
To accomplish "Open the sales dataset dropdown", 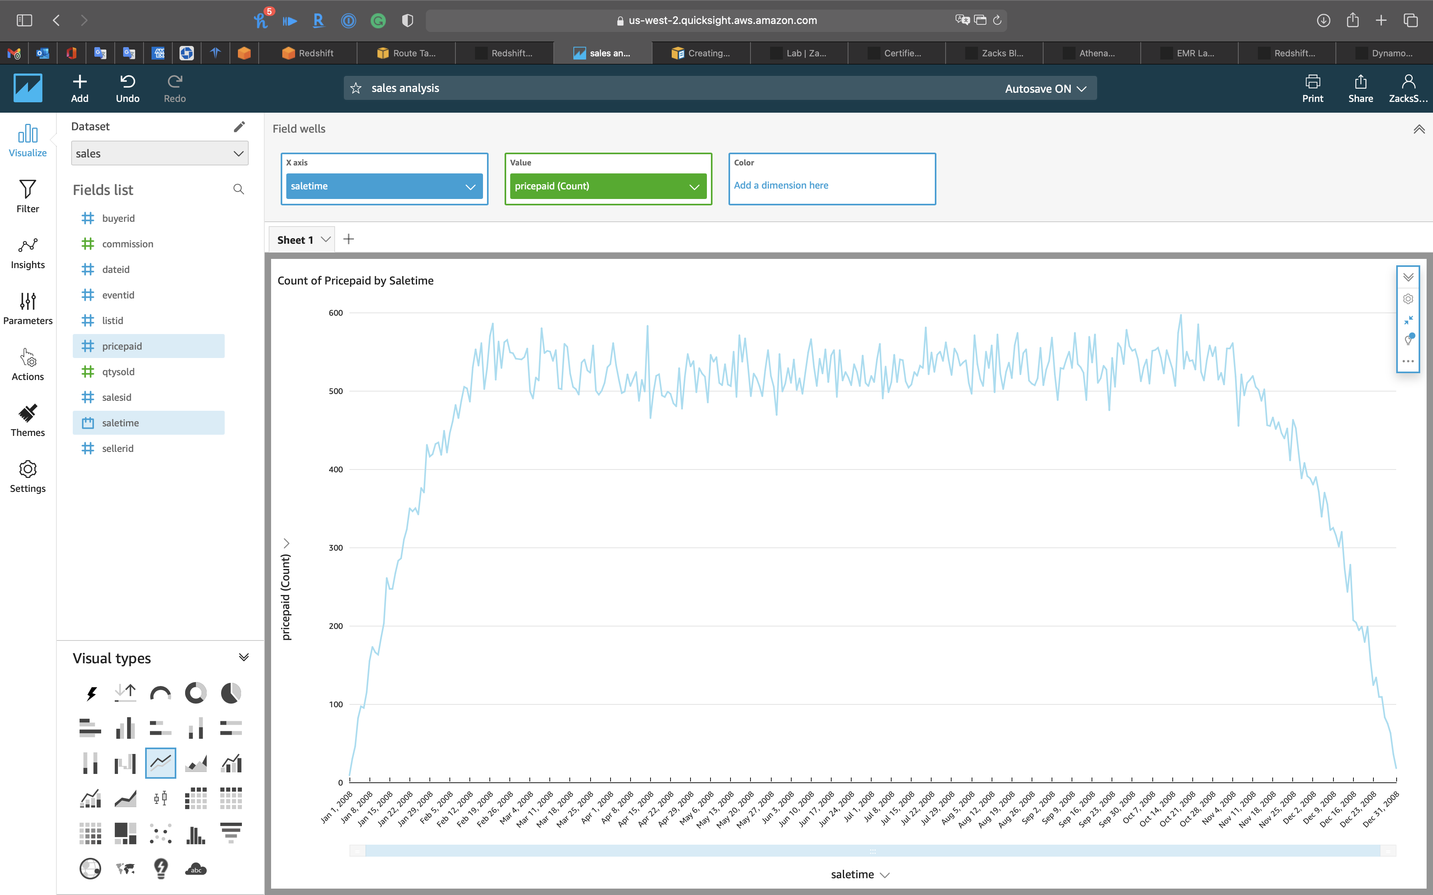I will click(x=159, y=153).
